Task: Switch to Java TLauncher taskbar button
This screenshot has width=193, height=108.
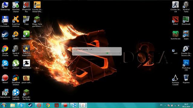Action: [x=83, y=105]
